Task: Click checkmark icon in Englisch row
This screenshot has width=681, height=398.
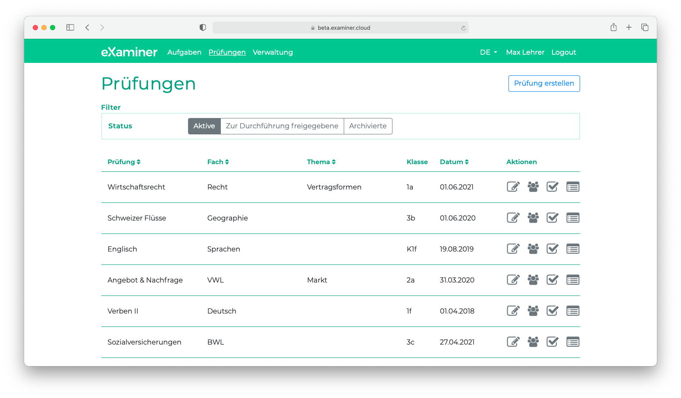Action: [552, 249]
